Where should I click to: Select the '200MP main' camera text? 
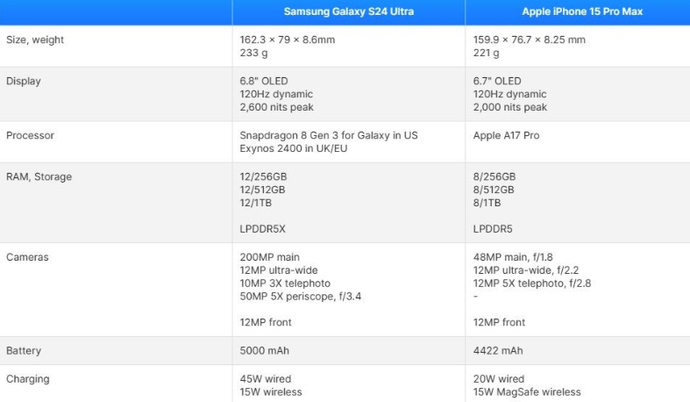(x=270, y=257)
